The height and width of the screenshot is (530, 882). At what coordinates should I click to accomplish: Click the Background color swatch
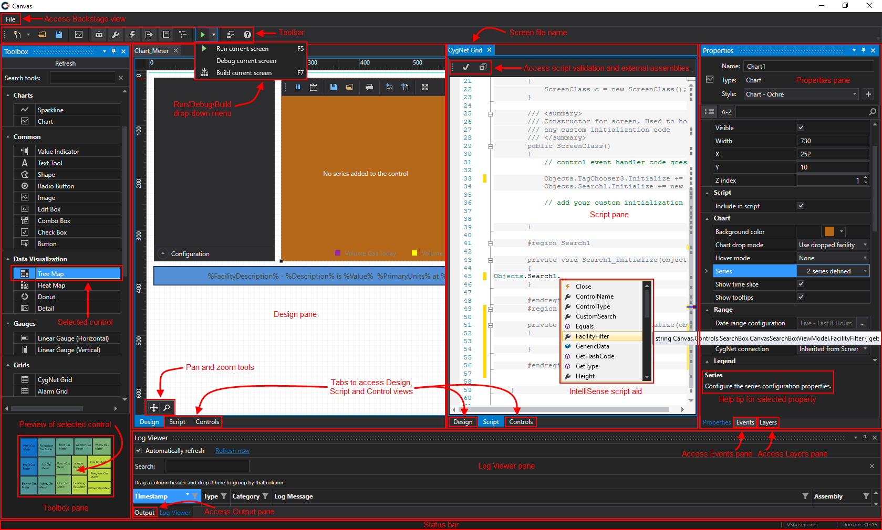pyautogui.click(x=829, y=231)
